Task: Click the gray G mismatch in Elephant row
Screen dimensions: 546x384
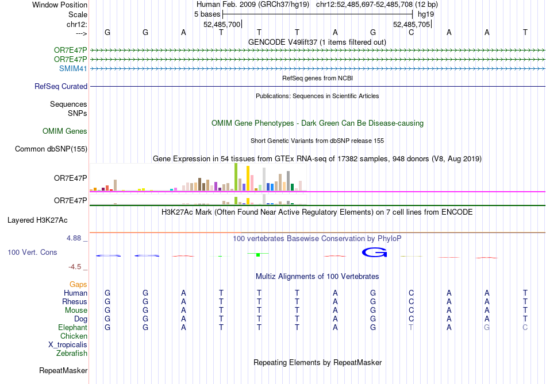Action: 487,327
